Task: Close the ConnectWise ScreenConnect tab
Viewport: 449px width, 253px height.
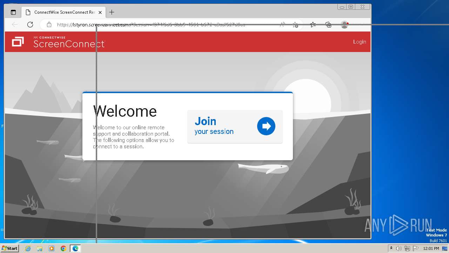Action: (100, 12)
